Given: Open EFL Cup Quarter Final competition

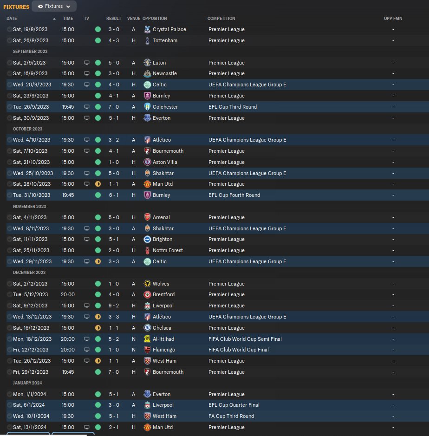Looking at the screenshot, I should (234, 405).
